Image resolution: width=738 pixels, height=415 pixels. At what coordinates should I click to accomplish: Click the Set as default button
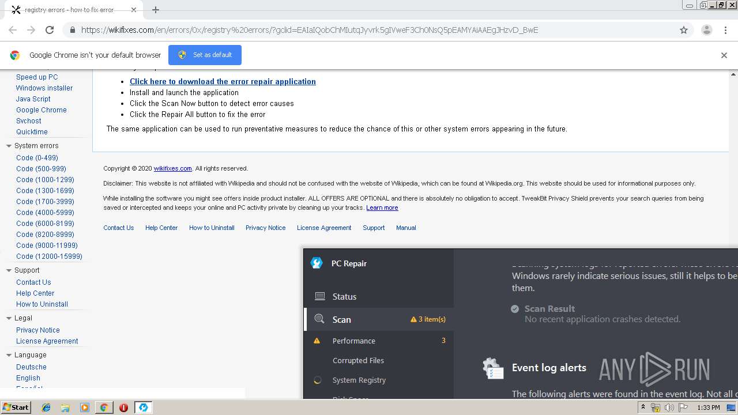pos(205,55)
